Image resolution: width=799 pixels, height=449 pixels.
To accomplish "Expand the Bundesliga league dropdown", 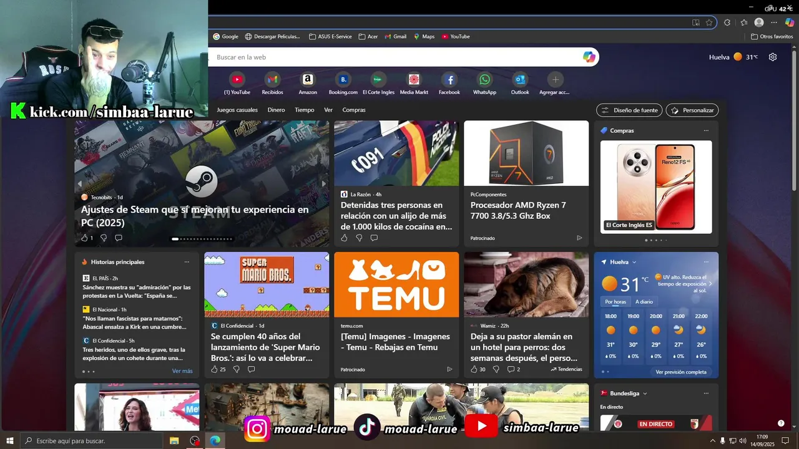I will (645, 393).
